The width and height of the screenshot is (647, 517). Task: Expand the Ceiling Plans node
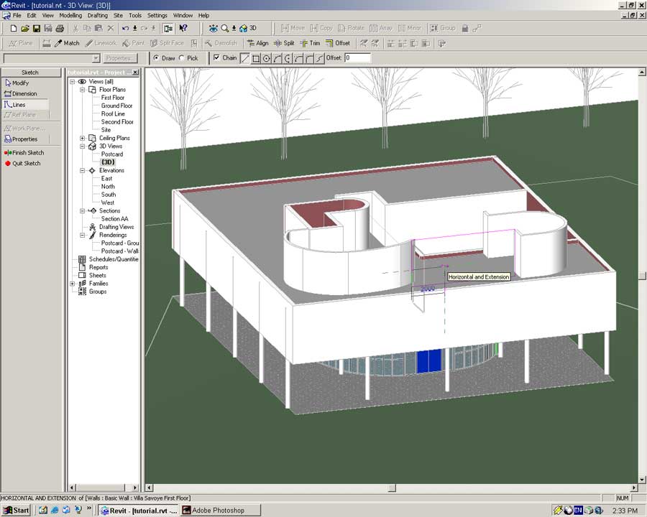click(82, 138)
